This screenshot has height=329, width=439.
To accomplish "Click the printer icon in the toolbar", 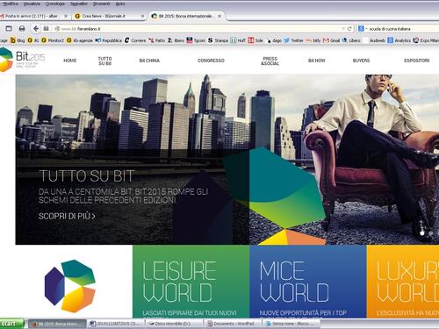I will pos(22,29).
